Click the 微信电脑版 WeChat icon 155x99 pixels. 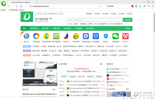(115, 36)
